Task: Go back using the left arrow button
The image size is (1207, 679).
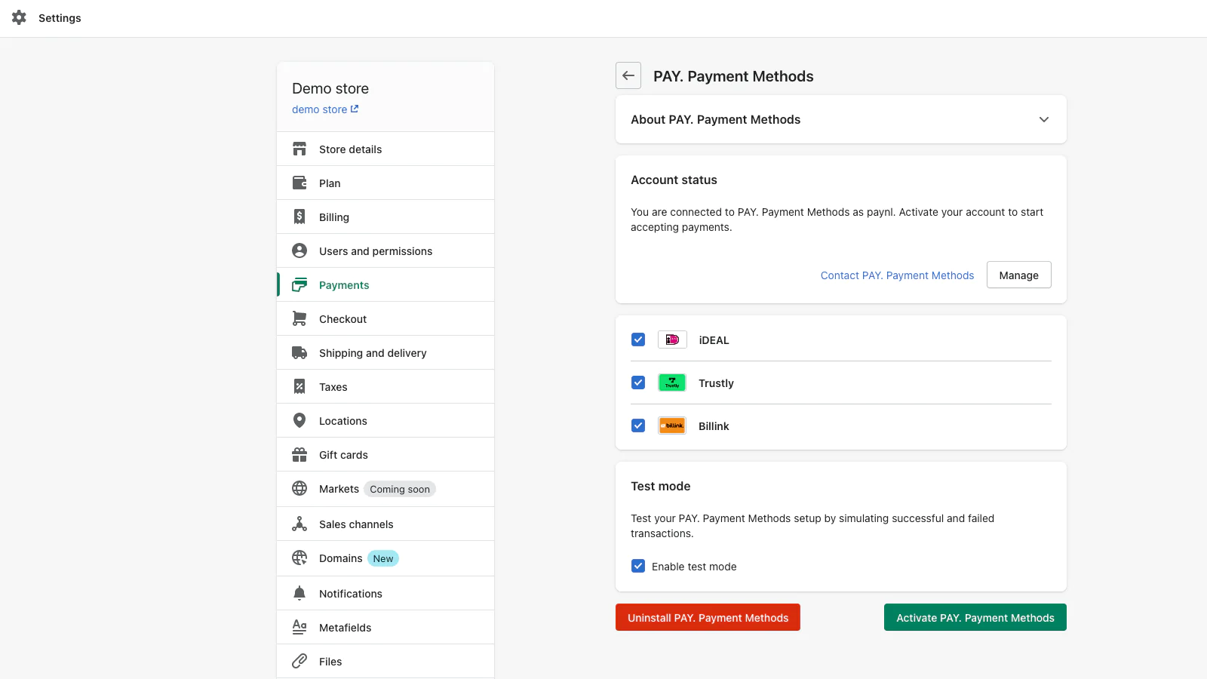Action: click(628, 75)
